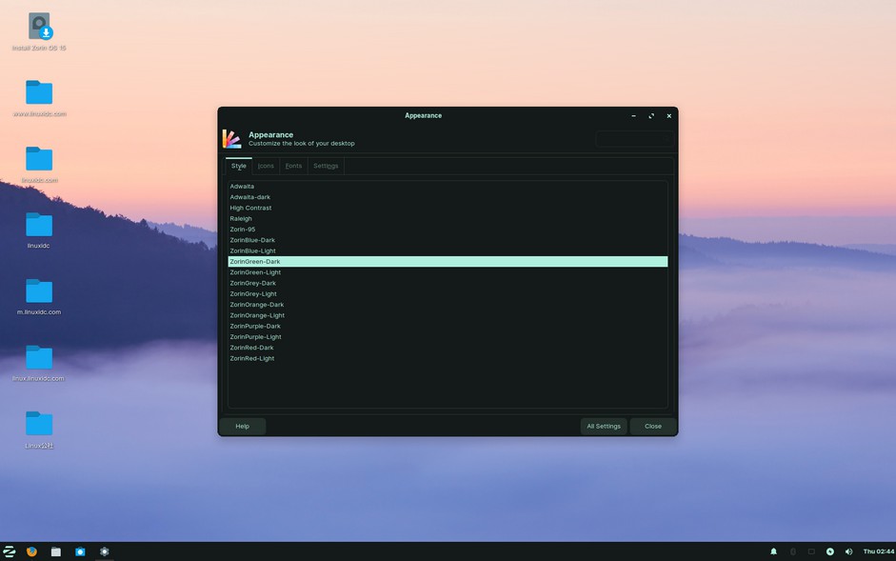Select the High Contrast theme

(448, 209)
